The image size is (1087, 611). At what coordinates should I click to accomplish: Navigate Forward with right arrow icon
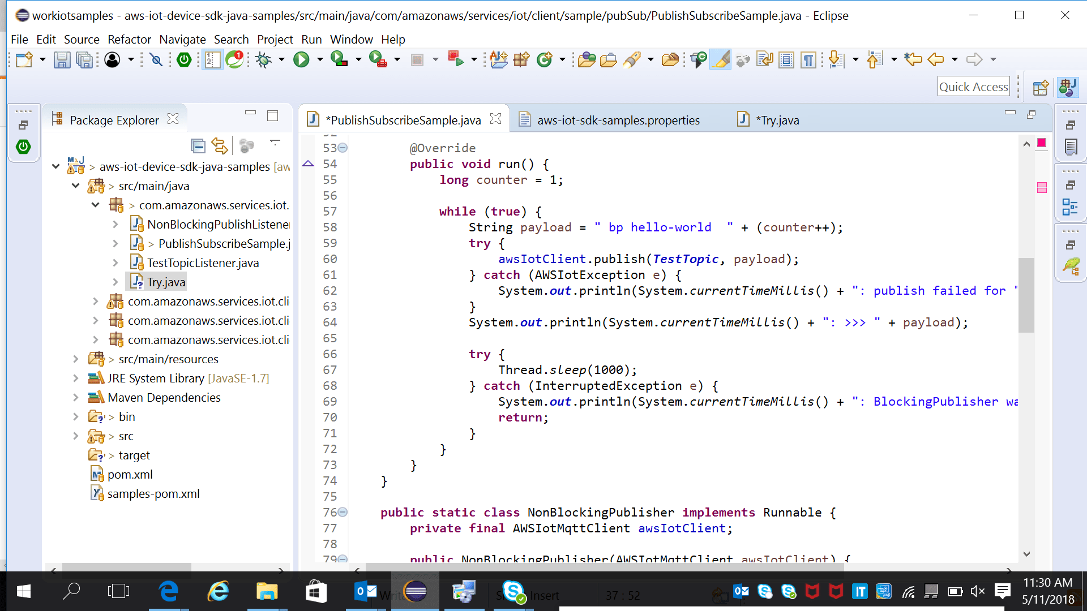[x=974, y=59]
